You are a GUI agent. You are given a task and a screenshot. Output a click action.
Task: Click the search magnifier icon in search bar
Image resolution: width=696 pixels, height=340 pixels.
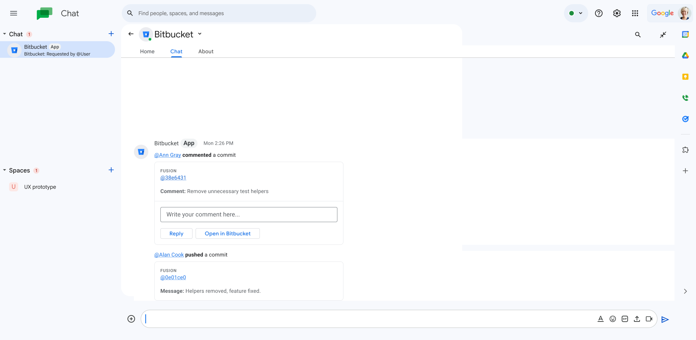pyautogui.click(x=130, y=13)
